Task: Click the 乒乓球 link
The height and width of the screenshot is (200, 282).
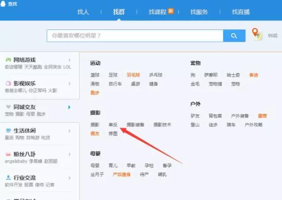Action: 156,75
